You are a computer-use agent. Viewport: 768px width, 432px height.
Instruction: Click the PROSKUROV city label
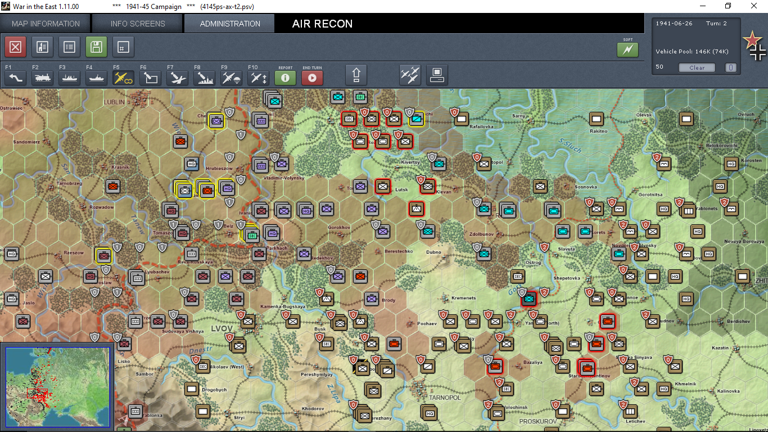[x=538, y=421]
